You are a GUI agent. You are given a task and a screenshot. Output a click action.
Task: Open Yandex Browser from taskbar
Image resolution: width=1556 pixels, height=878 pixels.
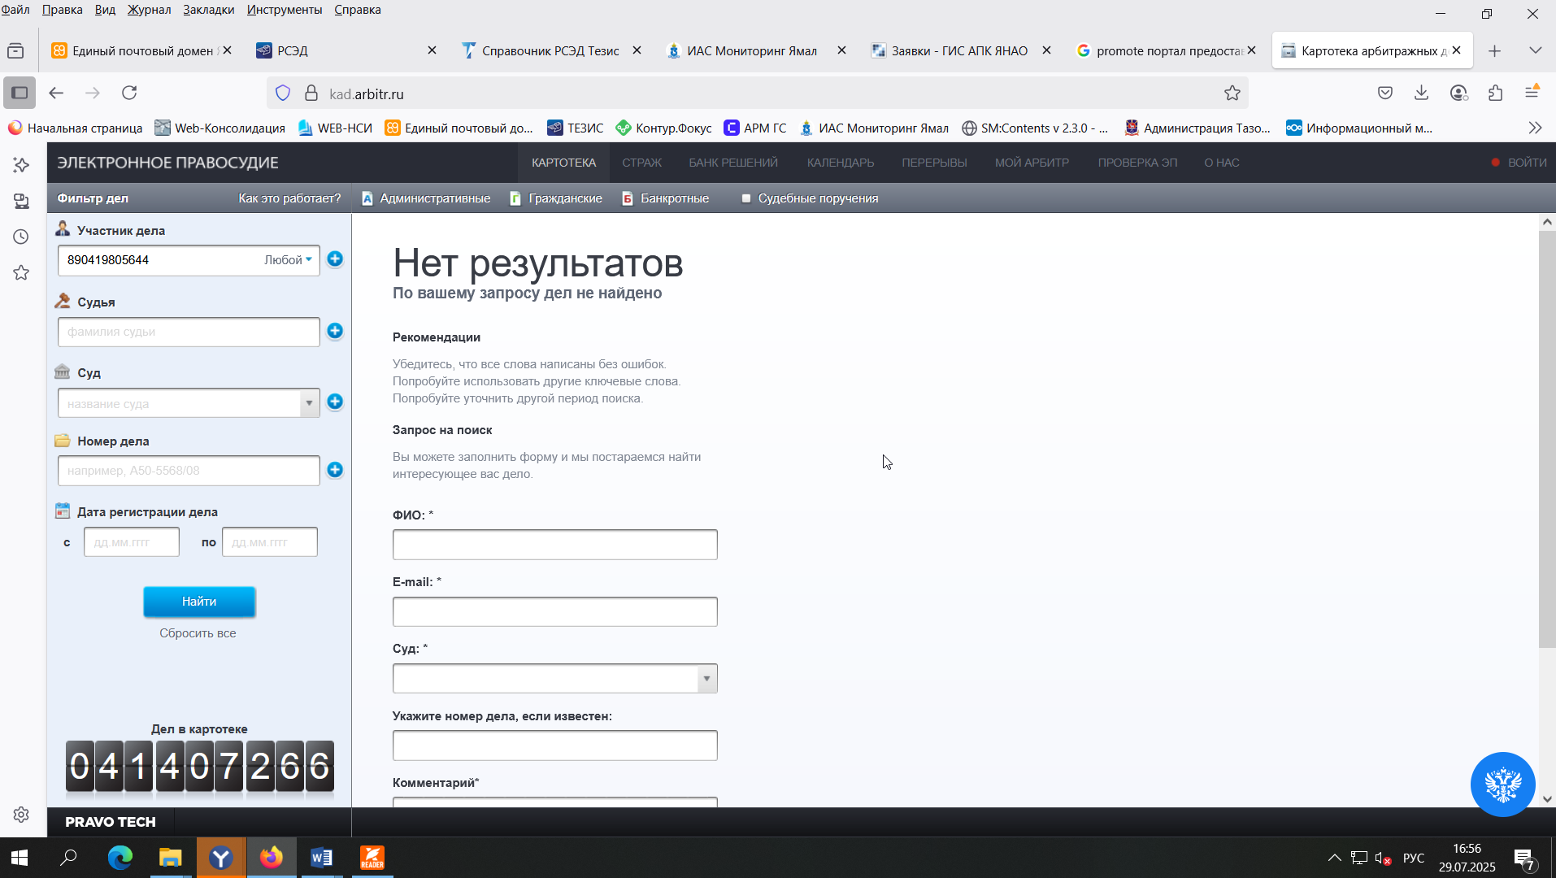[x=220, y=858]
